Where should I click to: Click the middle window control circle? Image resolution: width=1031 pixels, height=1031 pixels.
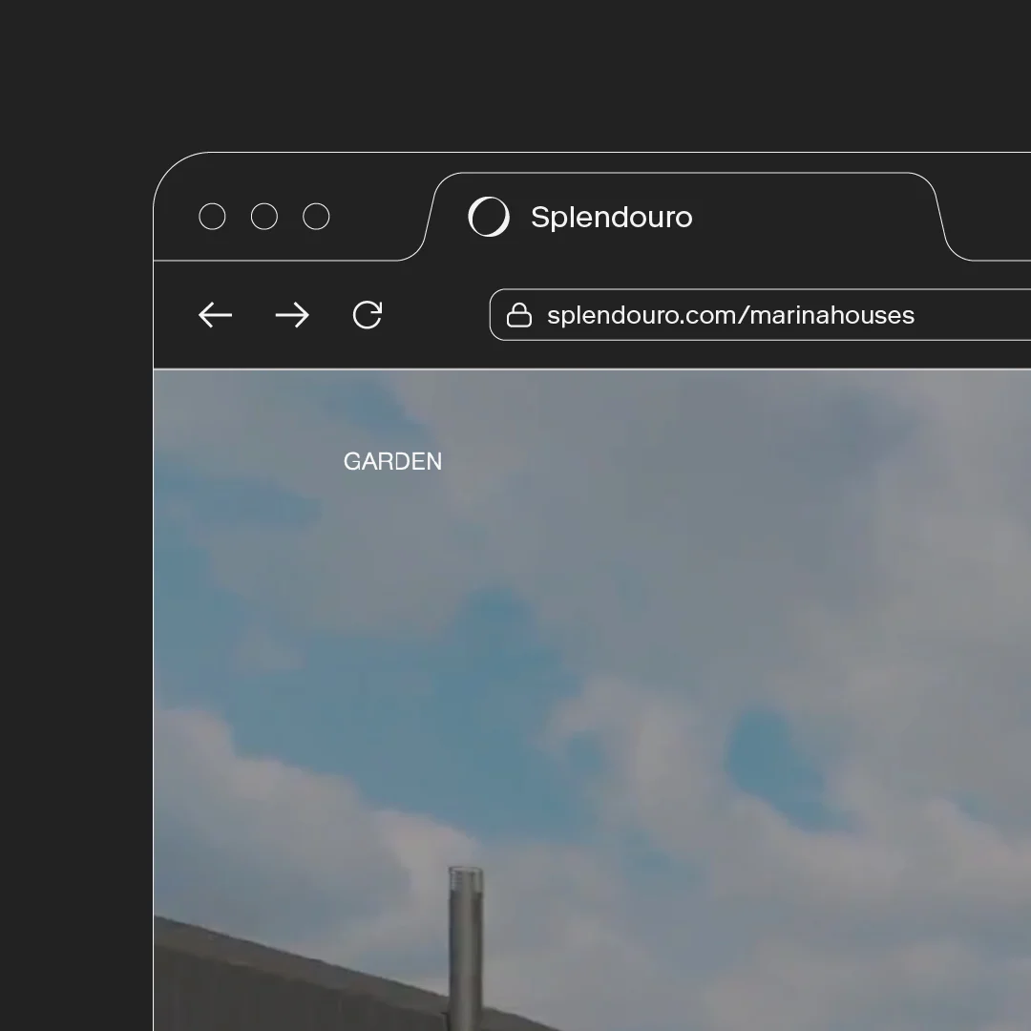264,217
